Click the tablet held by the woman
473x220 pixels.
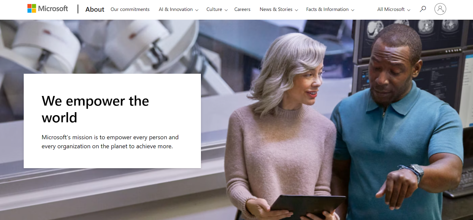(307, 205)
